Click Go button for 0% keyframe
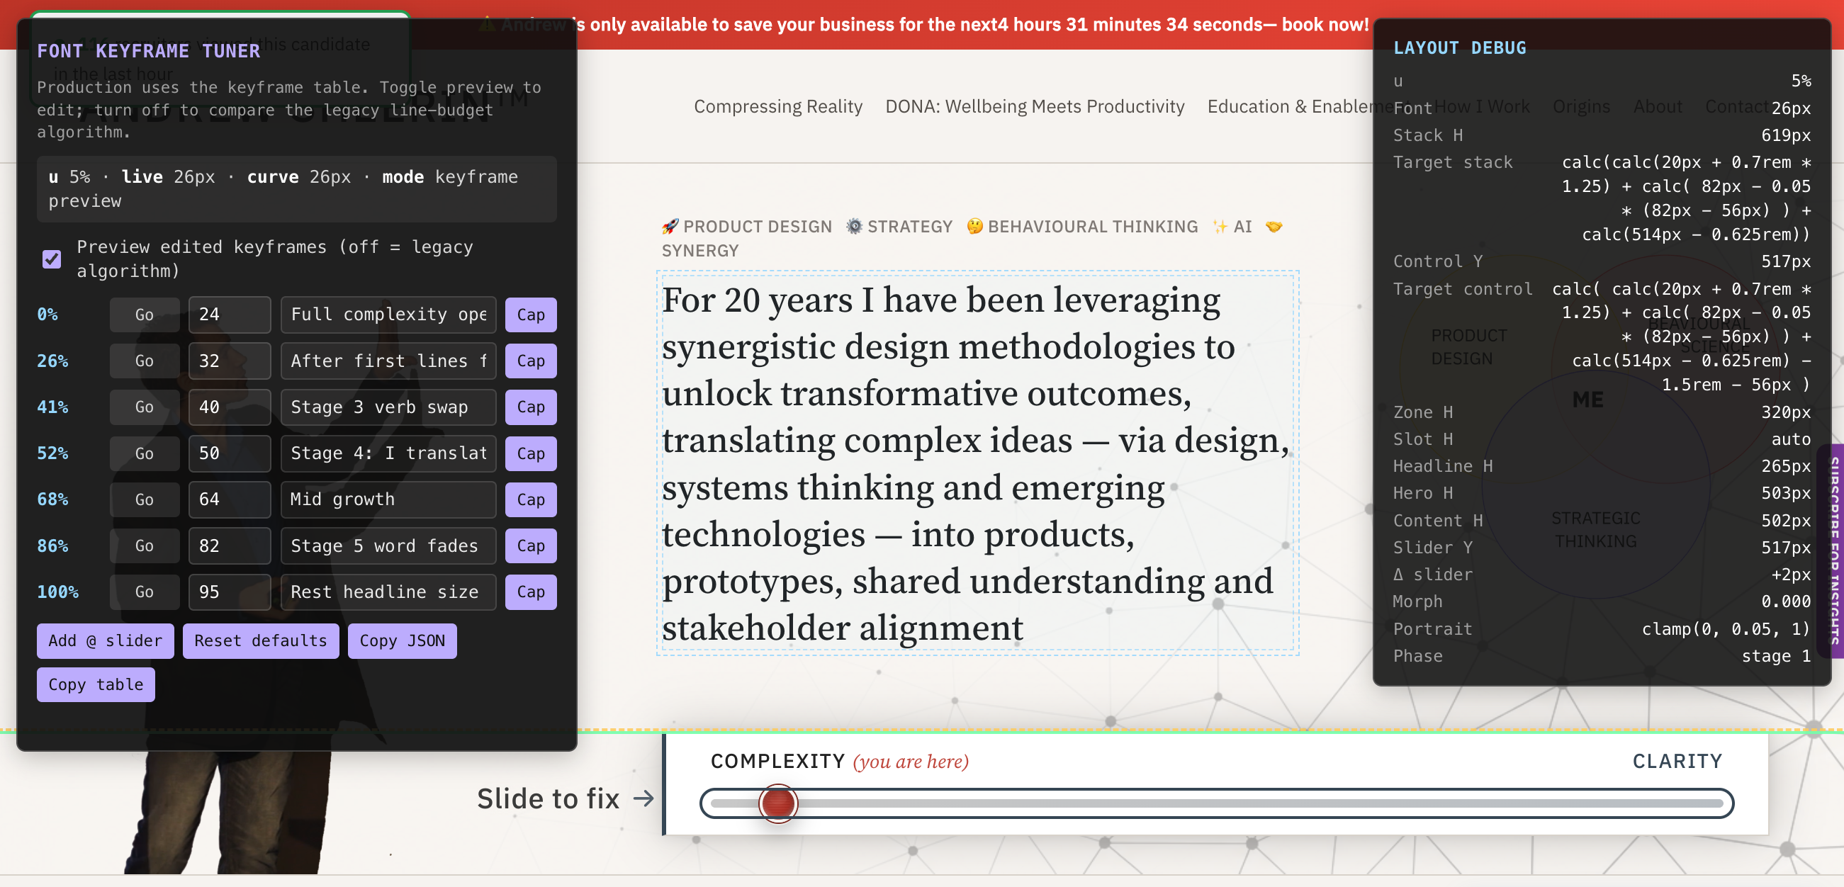 144,315
